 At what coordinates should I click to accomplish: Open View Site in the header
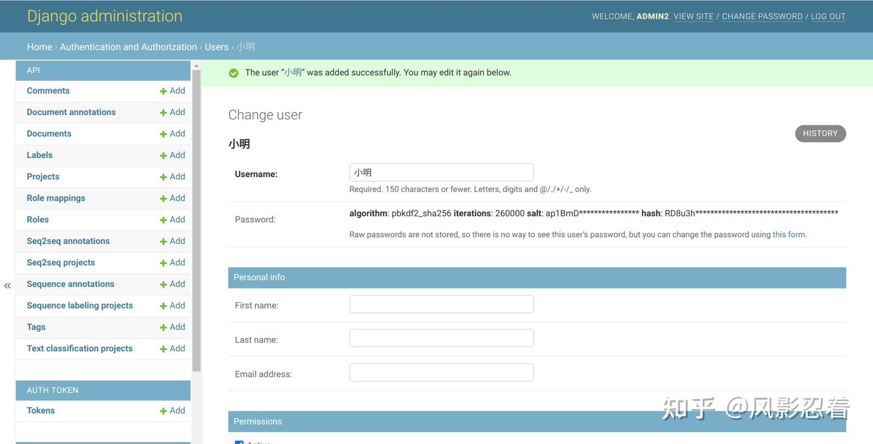pos(693,16)
